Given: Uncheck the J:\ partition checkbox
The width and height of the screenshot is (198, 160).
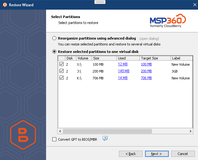Looking at the screenshot, I should pyautogui.click(x=62, y=71).
